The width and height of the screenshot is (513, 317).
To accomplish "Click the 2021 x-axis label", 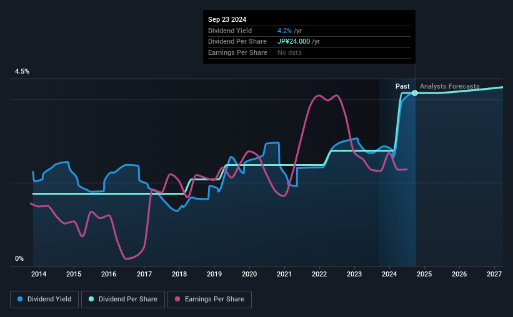I will pos(284,274).
